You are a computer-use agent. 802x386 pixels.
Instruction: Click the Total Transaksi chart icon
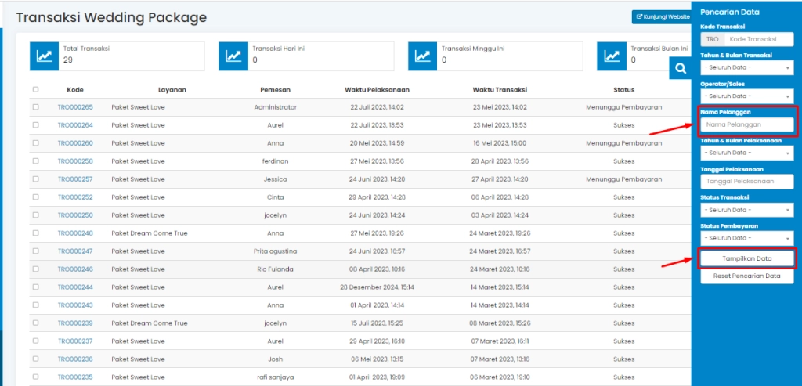click(45, 56)
